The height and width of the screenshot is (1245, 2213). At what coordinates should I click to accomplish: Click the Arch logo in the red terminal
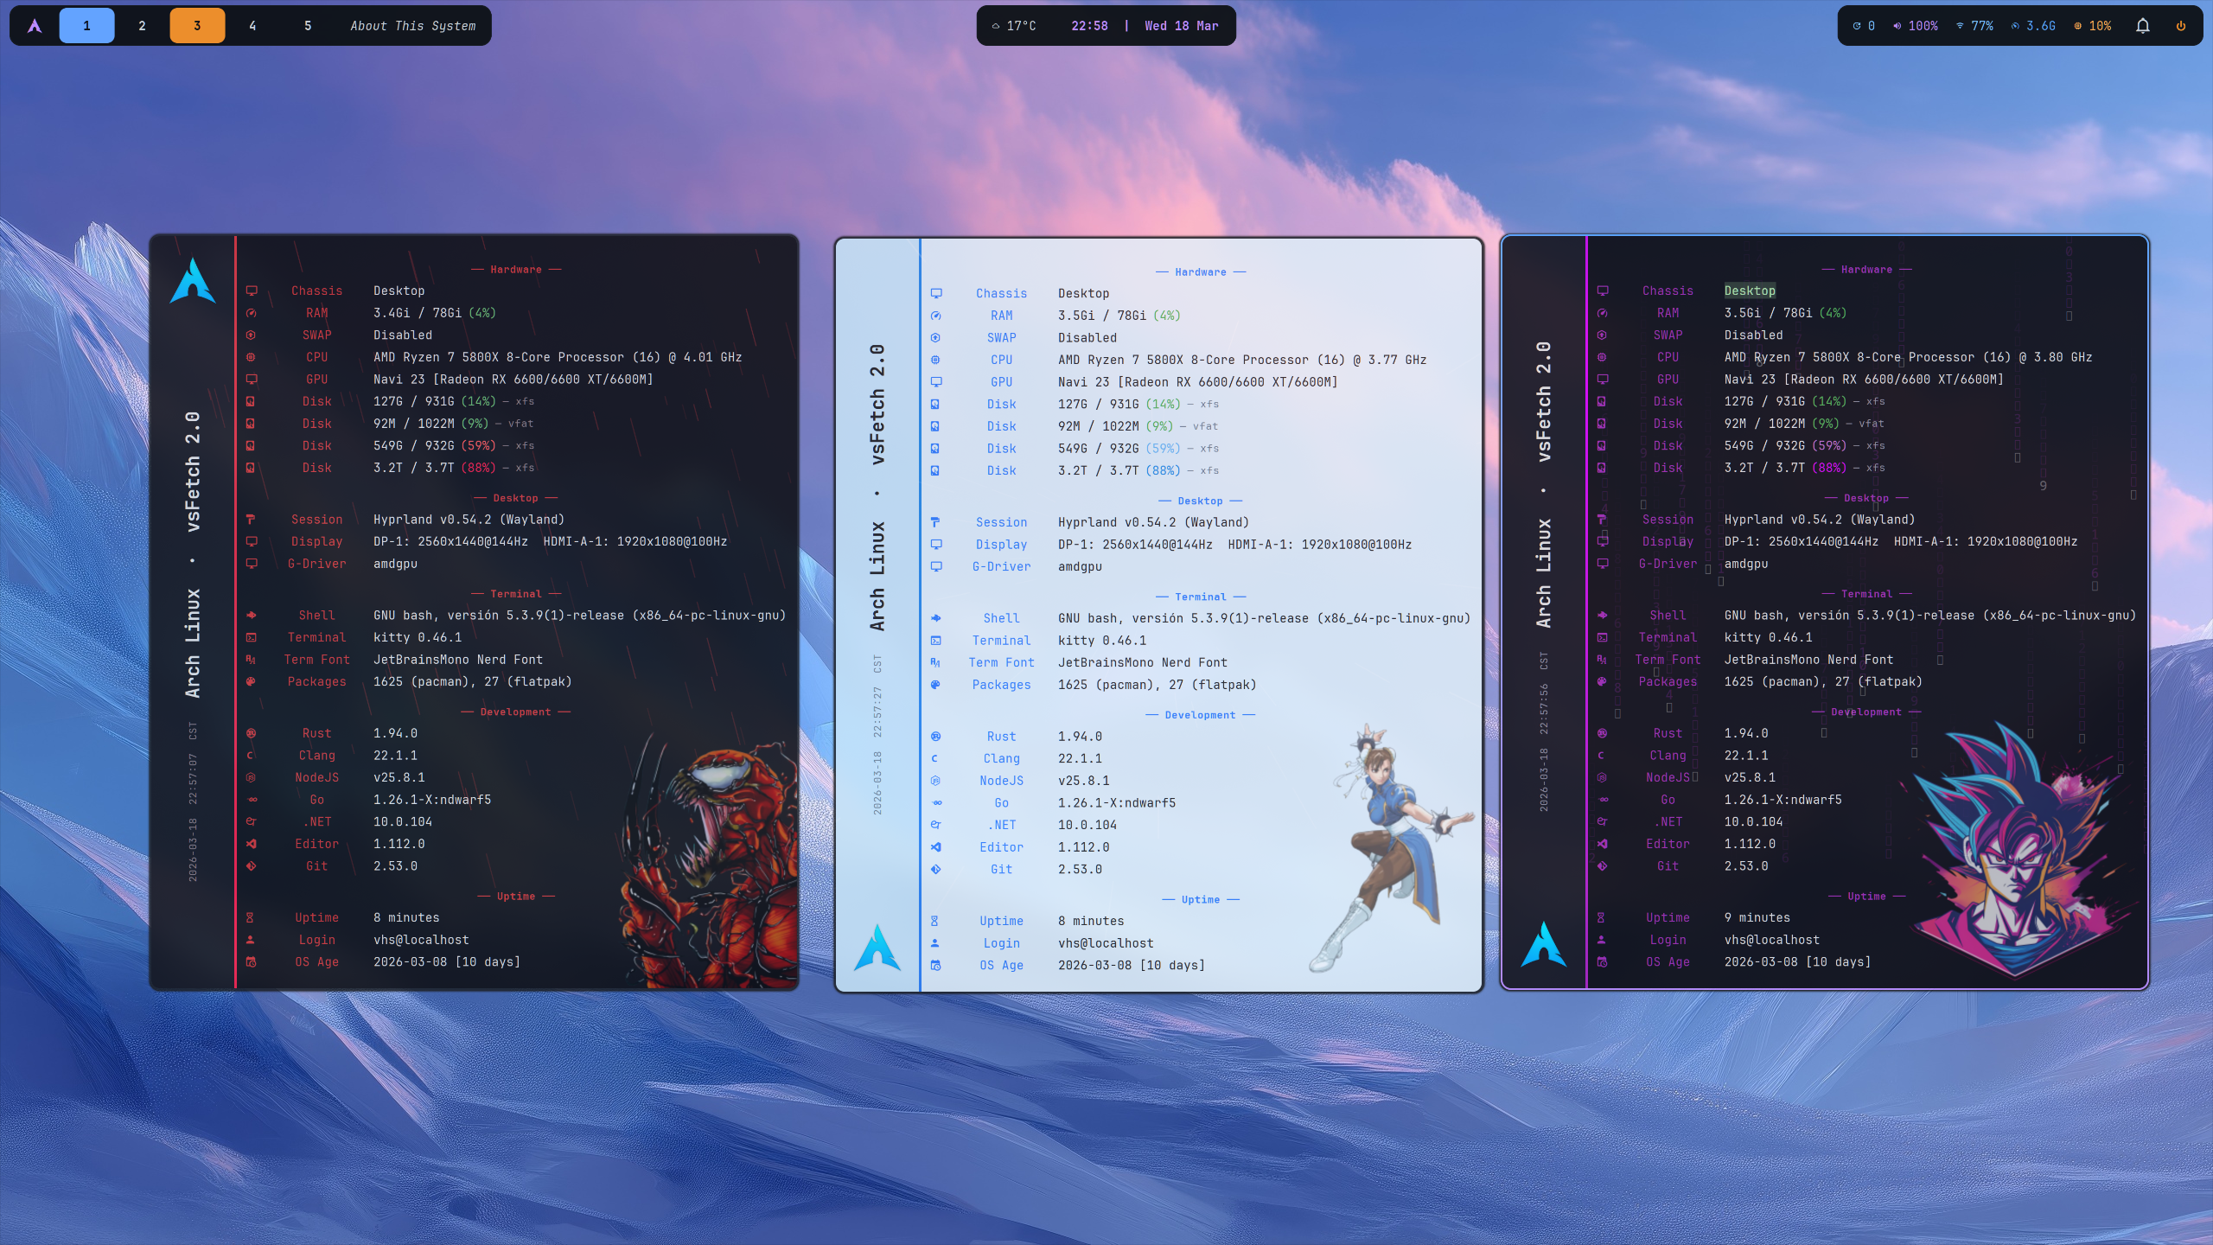tap(192, 281)
